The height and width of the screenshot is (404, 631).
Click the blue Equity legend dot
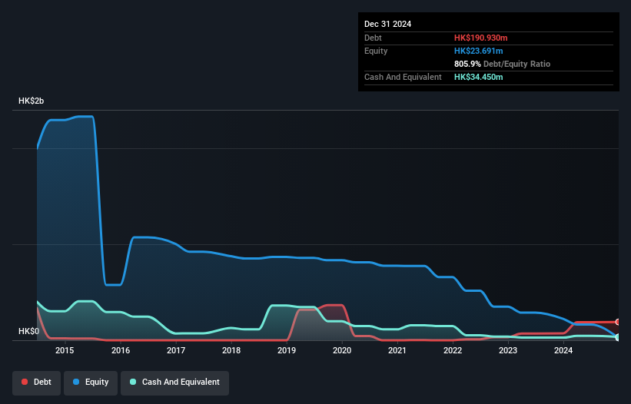(76, 382)
